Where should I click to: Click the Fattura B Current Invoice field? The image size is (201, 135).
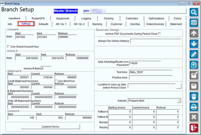(x=144, y=117)
